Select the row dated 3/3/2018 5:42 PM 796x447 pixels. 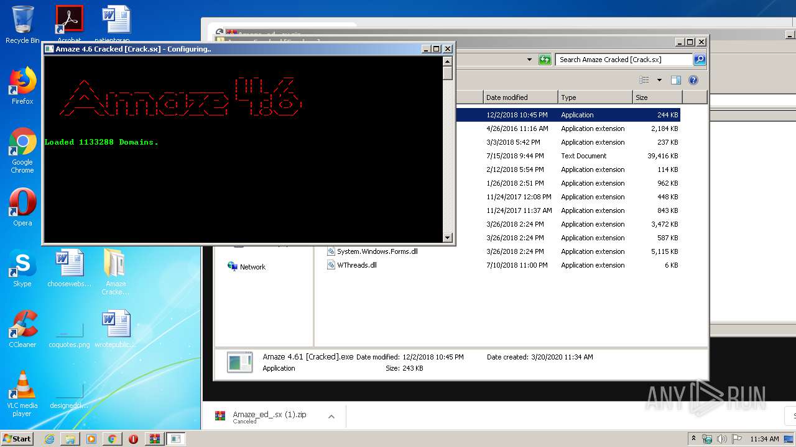[567, 142]
